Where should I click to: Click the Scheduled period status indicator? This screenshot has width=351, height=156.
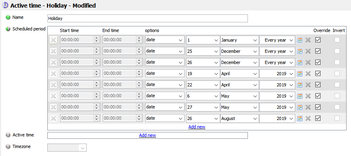(8, 29)
